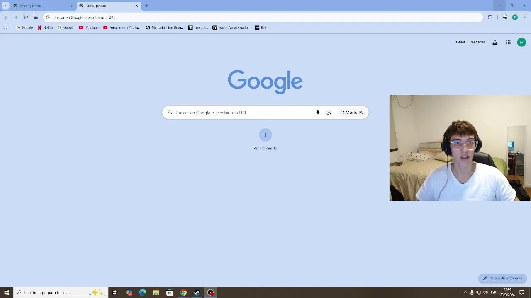
Task: Focus the Chrome address bar
Action: click(263, 17)
